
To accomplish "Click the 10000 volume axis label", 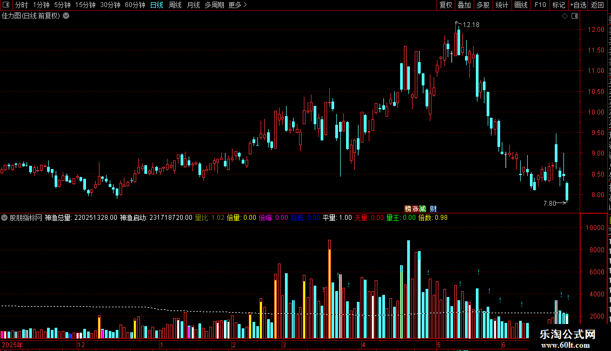I will (595, 228).
